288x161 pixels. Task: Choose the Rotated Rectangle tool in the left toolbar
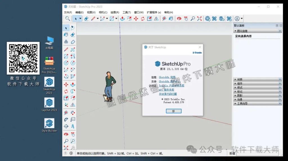(73, 56)
